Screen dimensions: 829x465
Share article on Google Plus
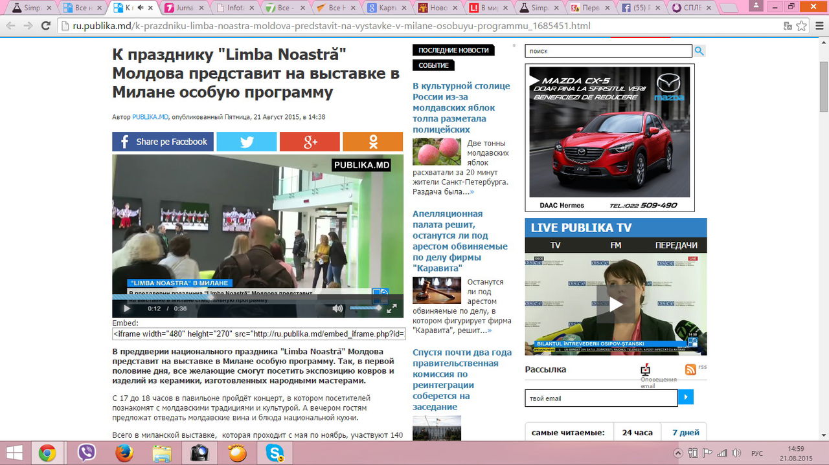[310, 142]
